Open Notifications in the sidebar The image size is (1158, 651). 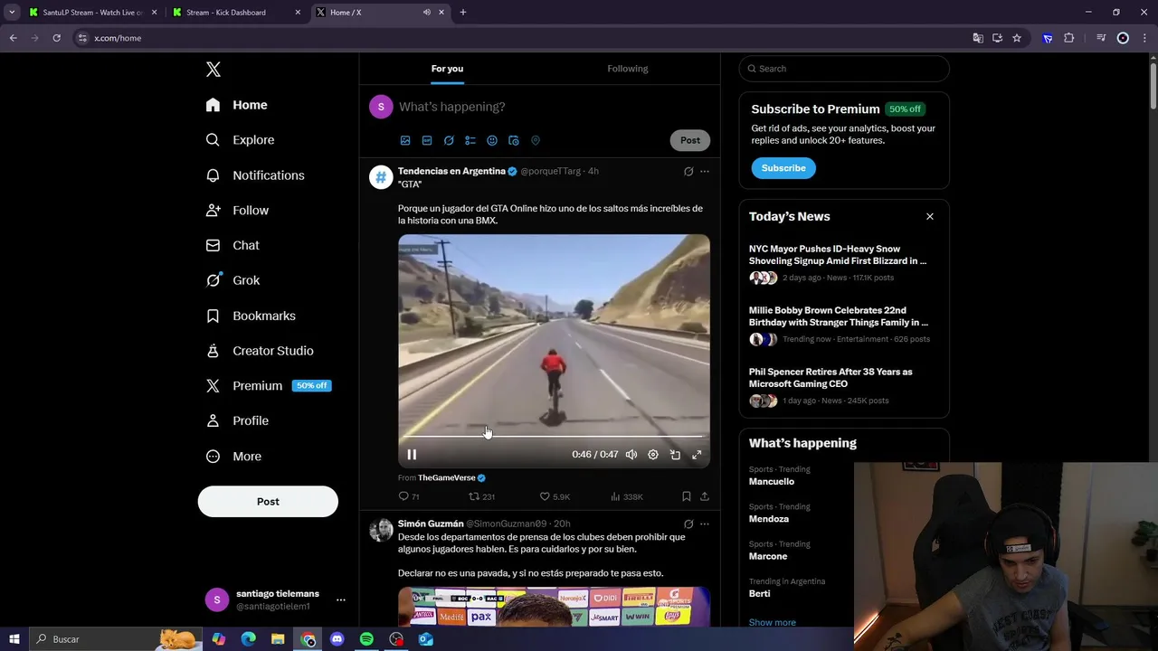pos(255,175)
